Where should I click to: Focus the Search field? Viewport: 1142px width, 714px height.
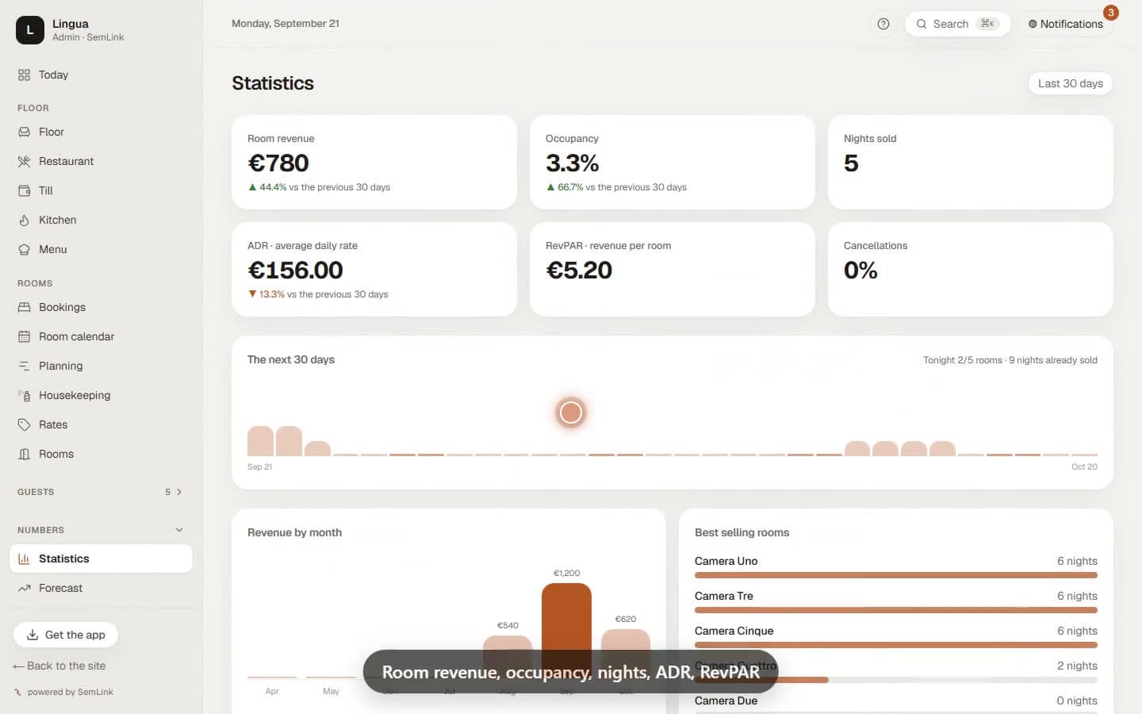coord(957,24)
